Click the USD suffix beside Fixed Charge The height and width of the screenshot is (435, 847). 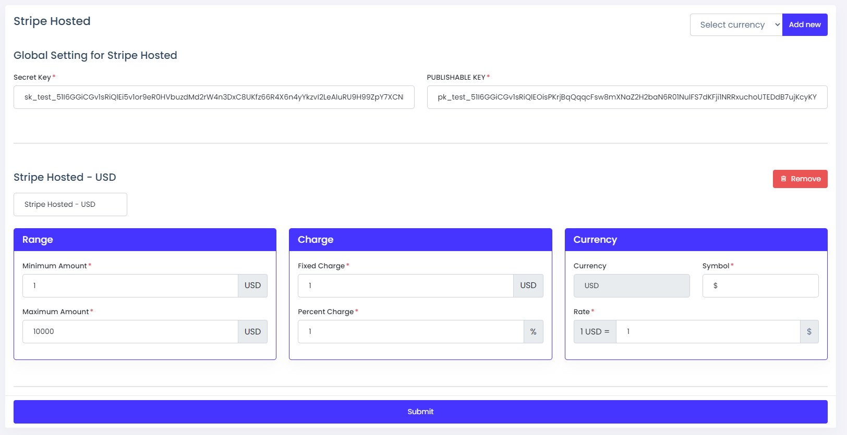click(528, 285)
